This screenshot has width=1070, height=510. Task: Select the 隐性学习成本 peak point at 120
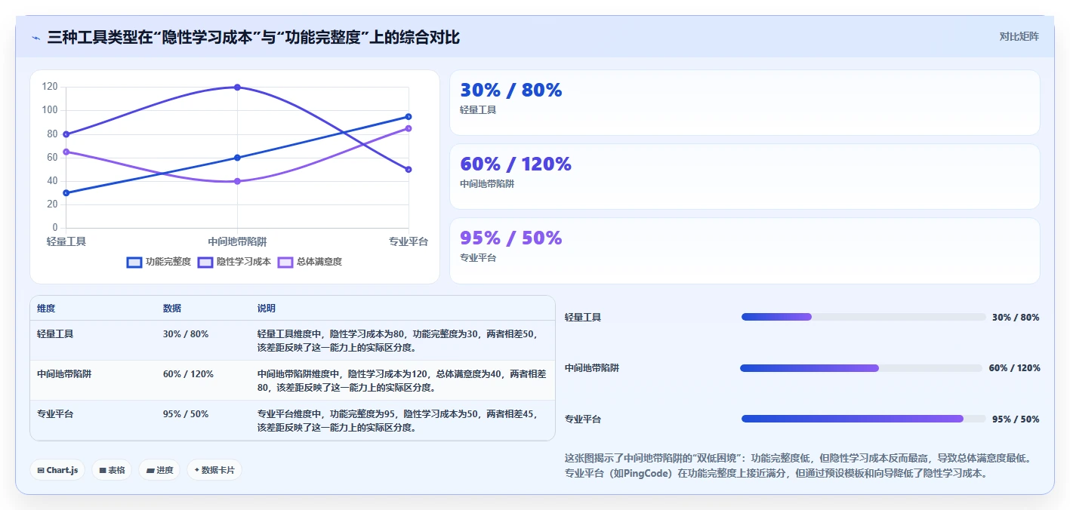pyautogui.click(x=237, y=88)
